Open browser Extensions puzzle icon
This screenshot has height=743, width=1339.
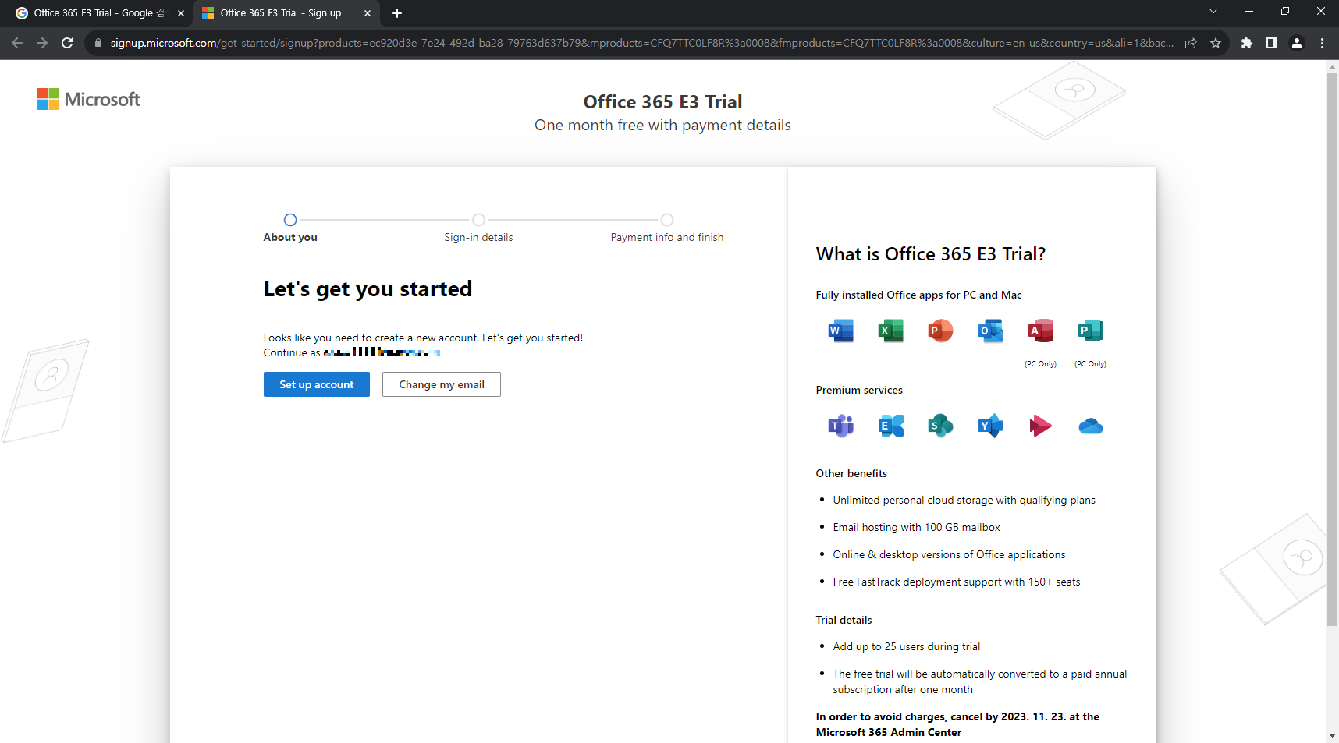click(x=1247, y=43)
